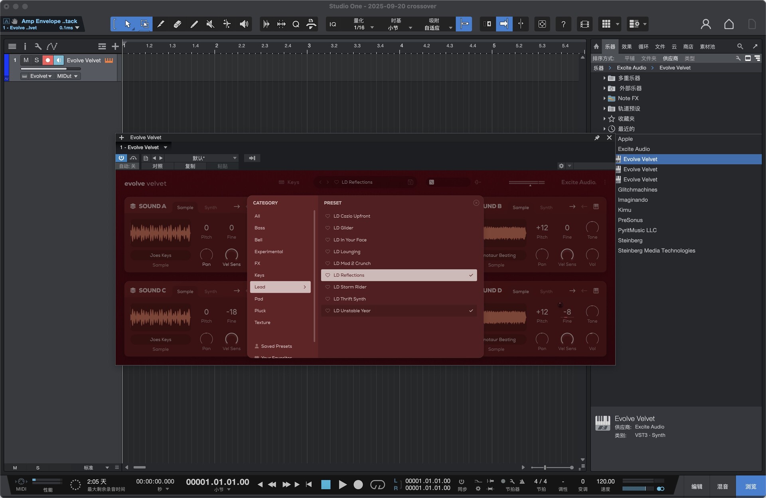Image resolution: width=766 pixels, height=498 pixels.
Task: Toggle the Snap to grid button
Action: coord(464,24)
